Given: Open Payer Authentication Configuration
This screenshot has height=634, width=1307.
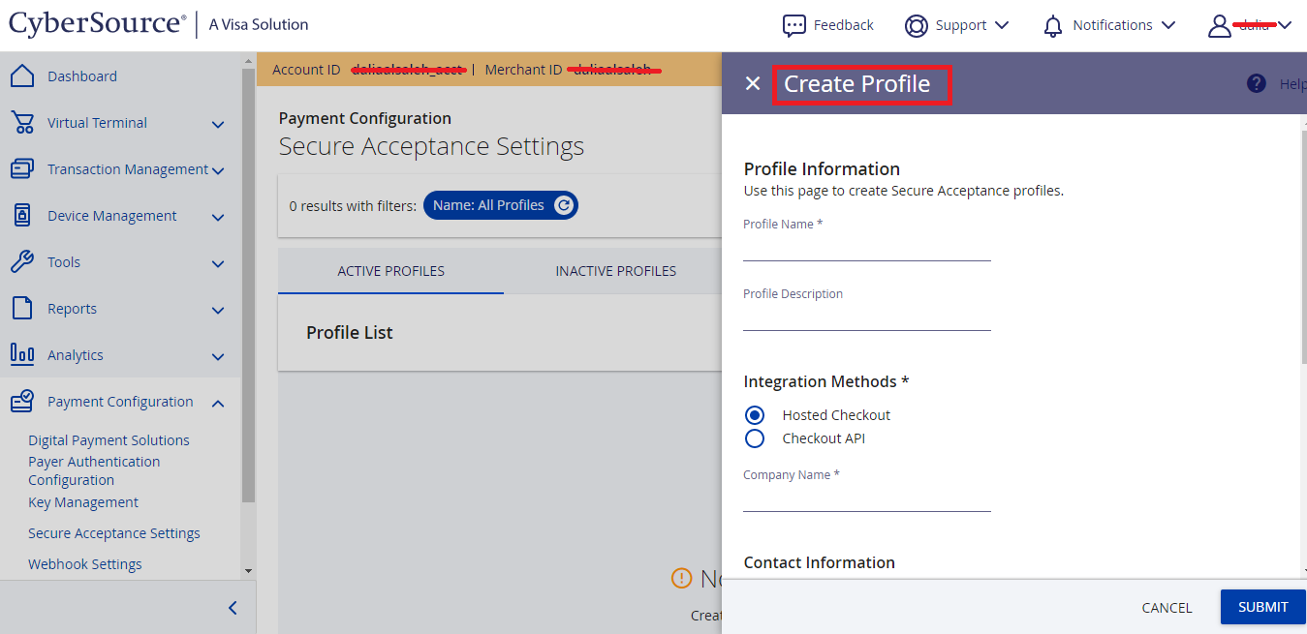Looking at the screenshot, I should click(94, 470).
